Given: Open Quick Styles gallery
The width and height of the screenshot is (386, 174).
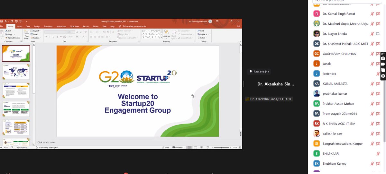Looking at the screenshot, I should (174, 34).
